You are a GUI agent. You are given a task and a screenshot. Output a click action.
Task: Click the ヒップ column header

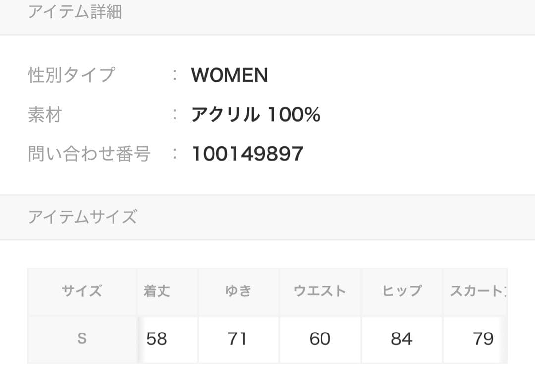click(402, 291)
